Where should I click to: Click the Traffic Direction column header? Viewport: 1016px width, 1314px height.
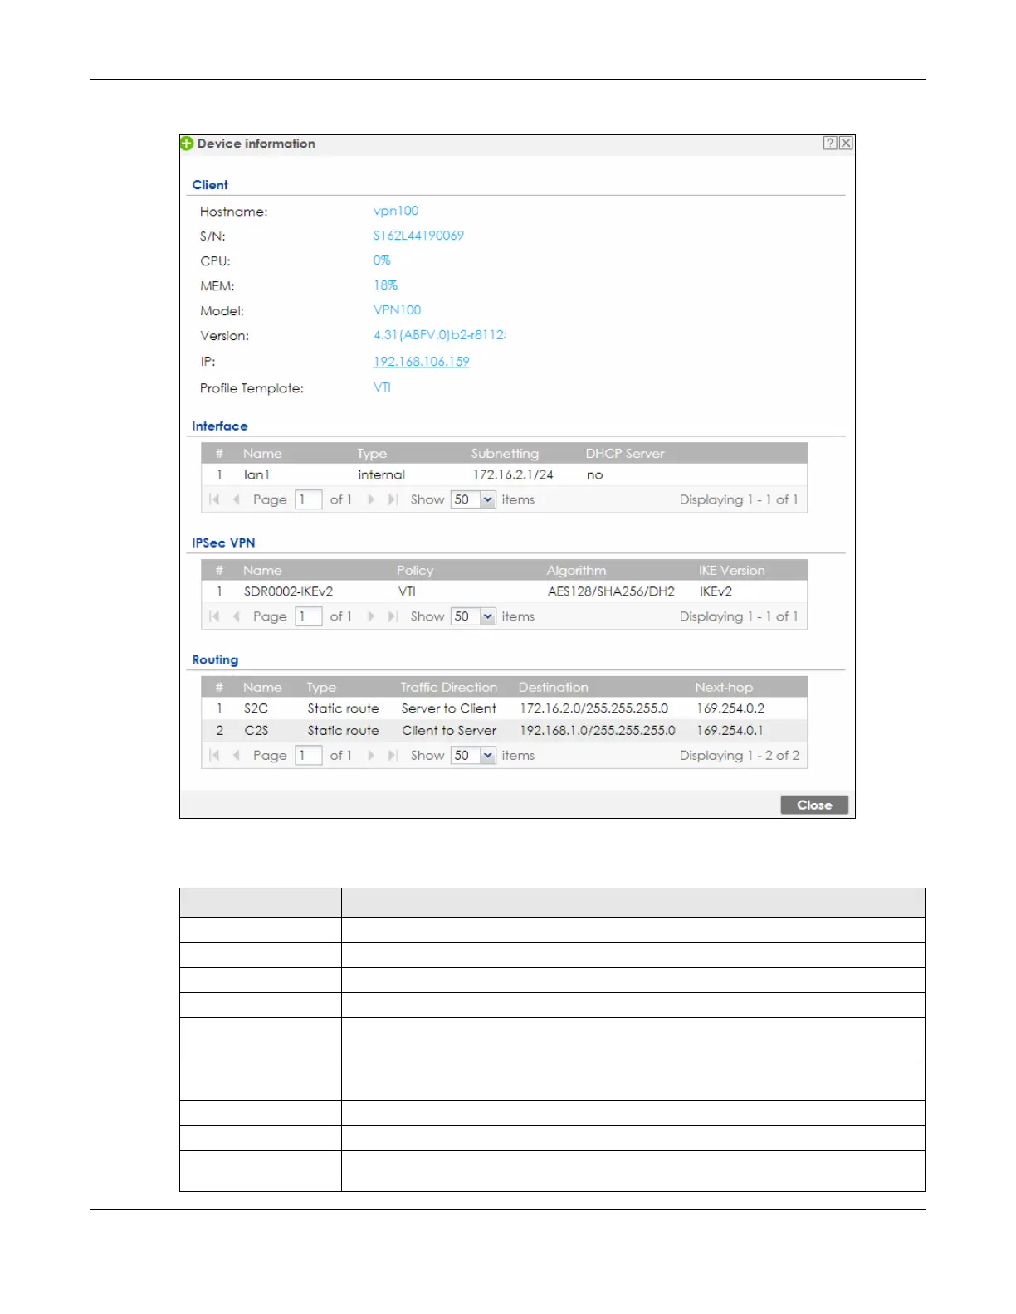(x=449, y=688)
